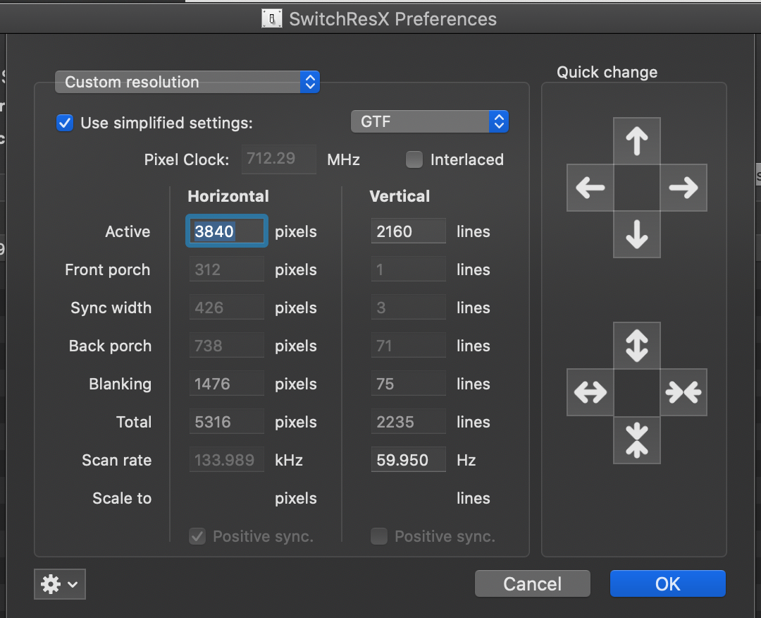Click the move-down arrow in Quick change
The width and height of the screenshot is (761, 618).
pos(636,236)
